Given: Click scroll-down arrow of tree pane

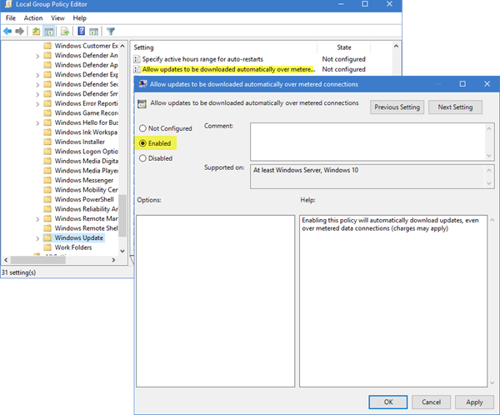Looking at the screenshot, I should (122, 251).
